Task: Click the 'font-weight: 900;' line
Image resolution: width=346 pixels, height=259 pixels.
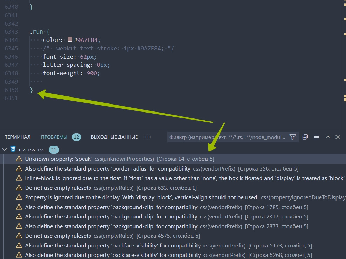Action: coord(71,73)
